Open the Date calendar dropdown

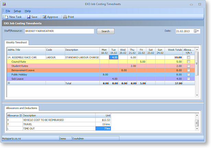197,31
